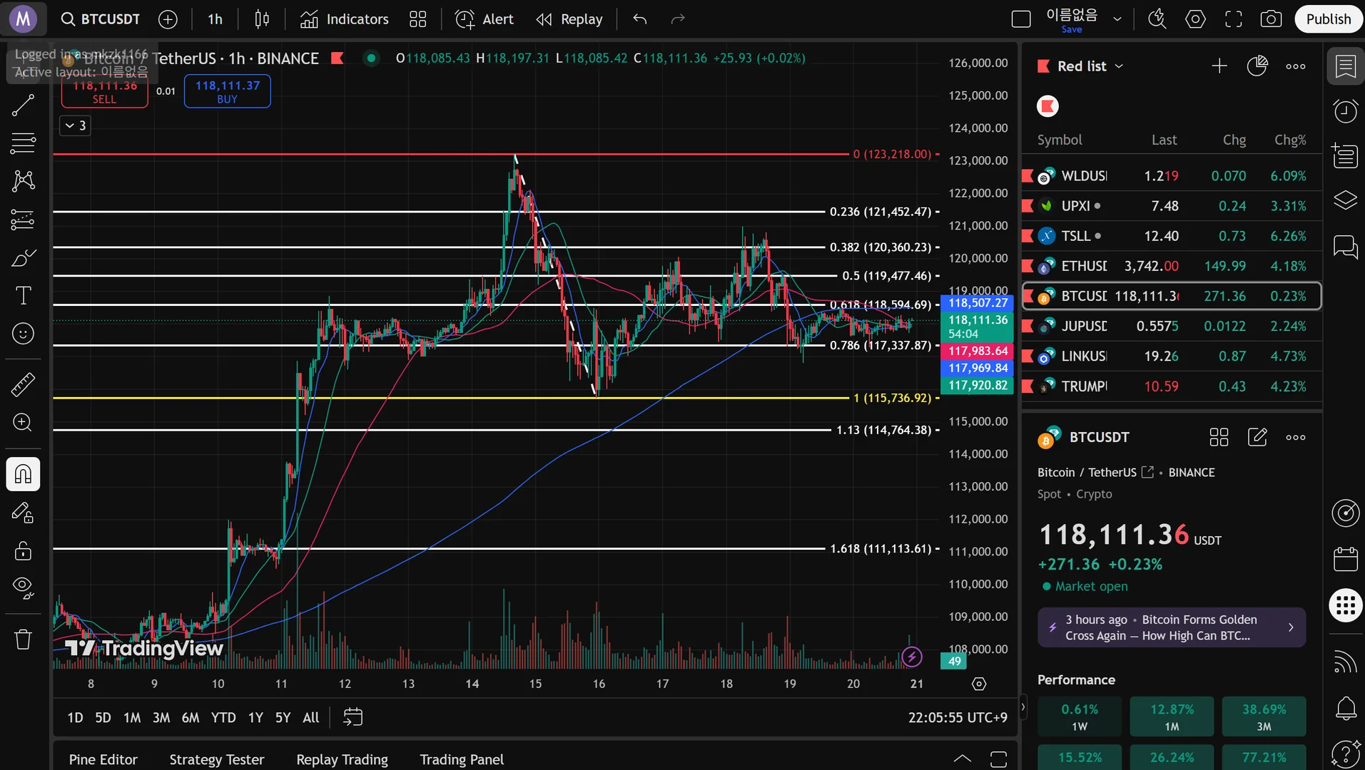This screenshot has height=770, width=1365.
Task: Click the redo arrow in top toolbar
Action: [678, 19]
